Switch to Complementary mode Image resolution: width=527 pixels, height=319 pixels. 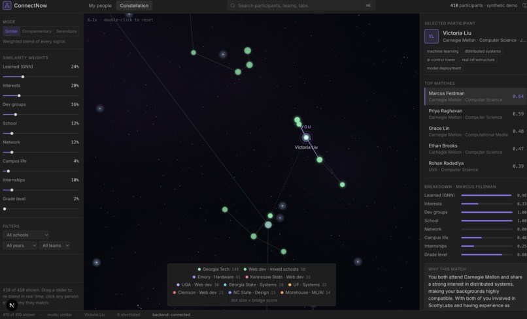pyautogui.click(x=37, y=31)
